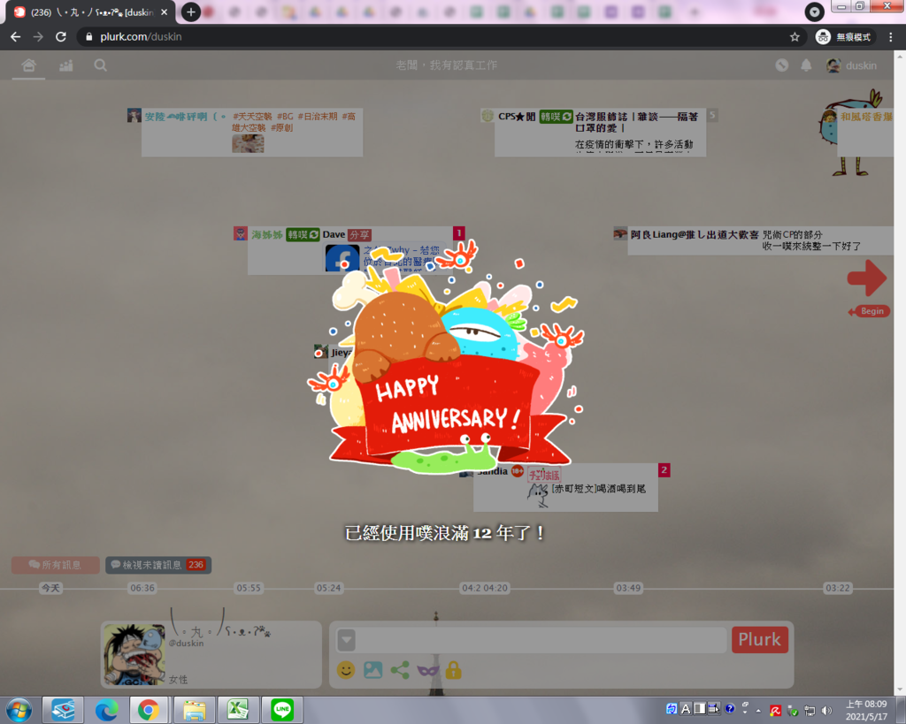Image resolution: width=906 pixels, height=724 pixels.
Task: Click the @duskin username text
Action: (x=186, y=644)
